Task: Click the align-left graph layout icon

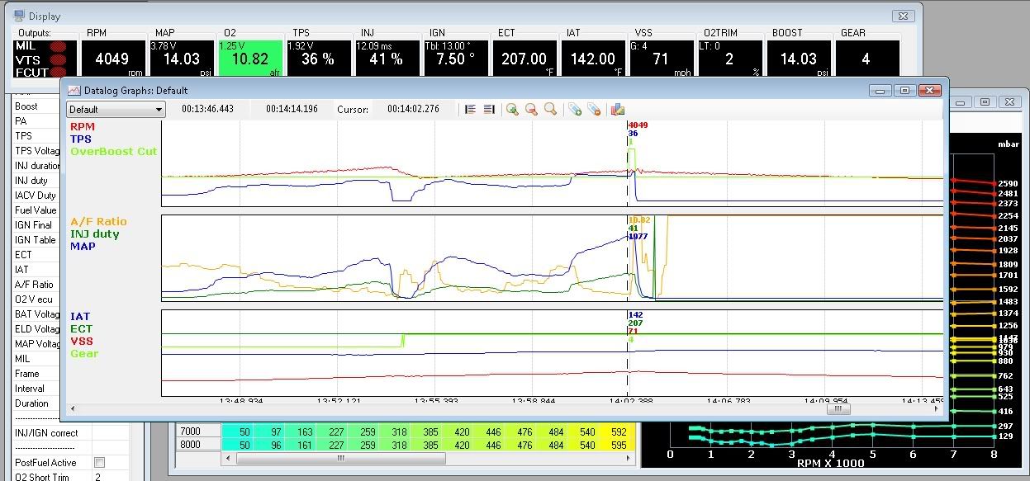Action: tap(470, 109)
